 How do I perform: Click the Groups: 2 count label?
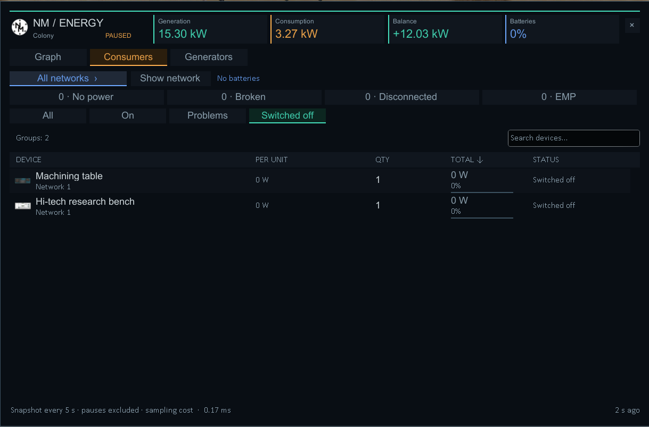pyautogui.click(x=32, y=138)
